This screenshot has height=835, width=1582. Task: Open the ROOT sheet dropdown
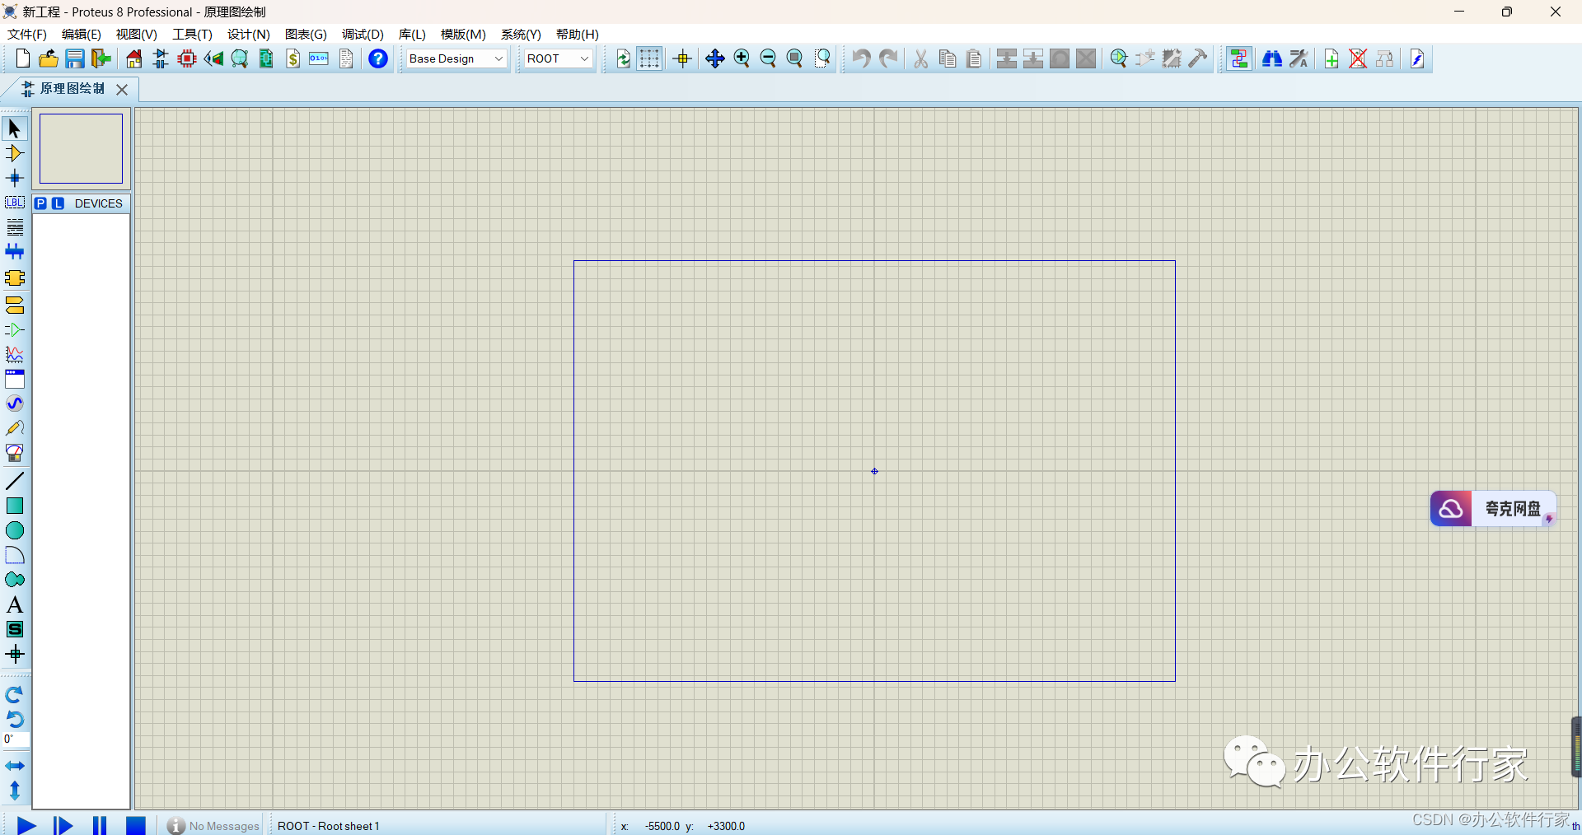point(559,58)
